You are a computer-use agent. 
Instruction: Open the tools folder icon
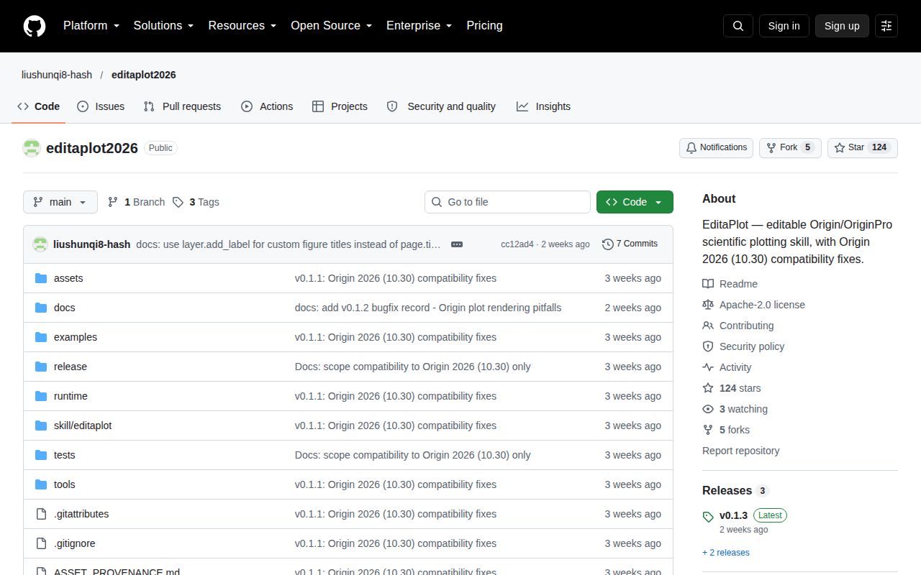tap(41, 484)
